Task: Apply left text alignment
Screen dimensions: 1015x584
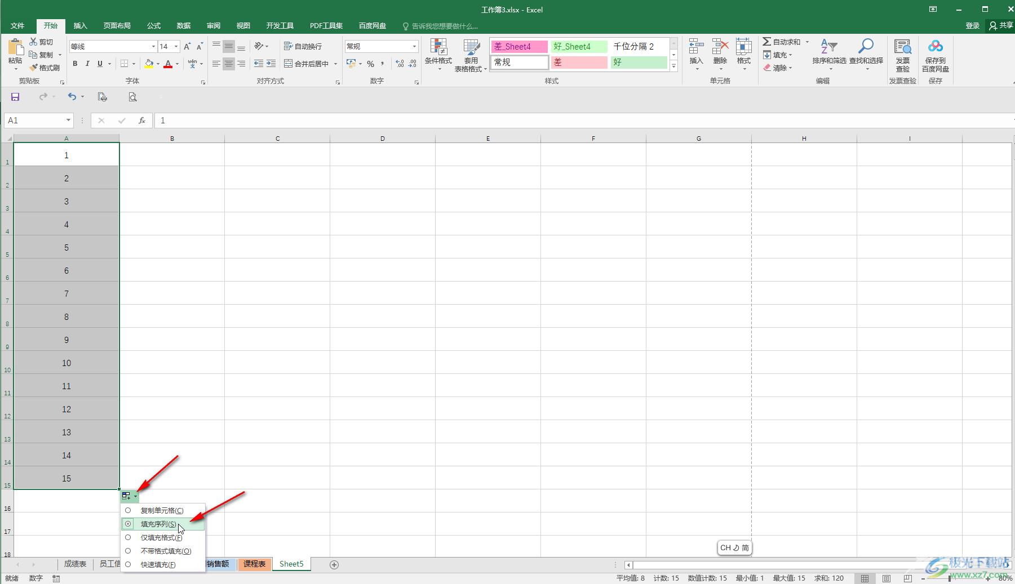Action: [x=216, y=64]
